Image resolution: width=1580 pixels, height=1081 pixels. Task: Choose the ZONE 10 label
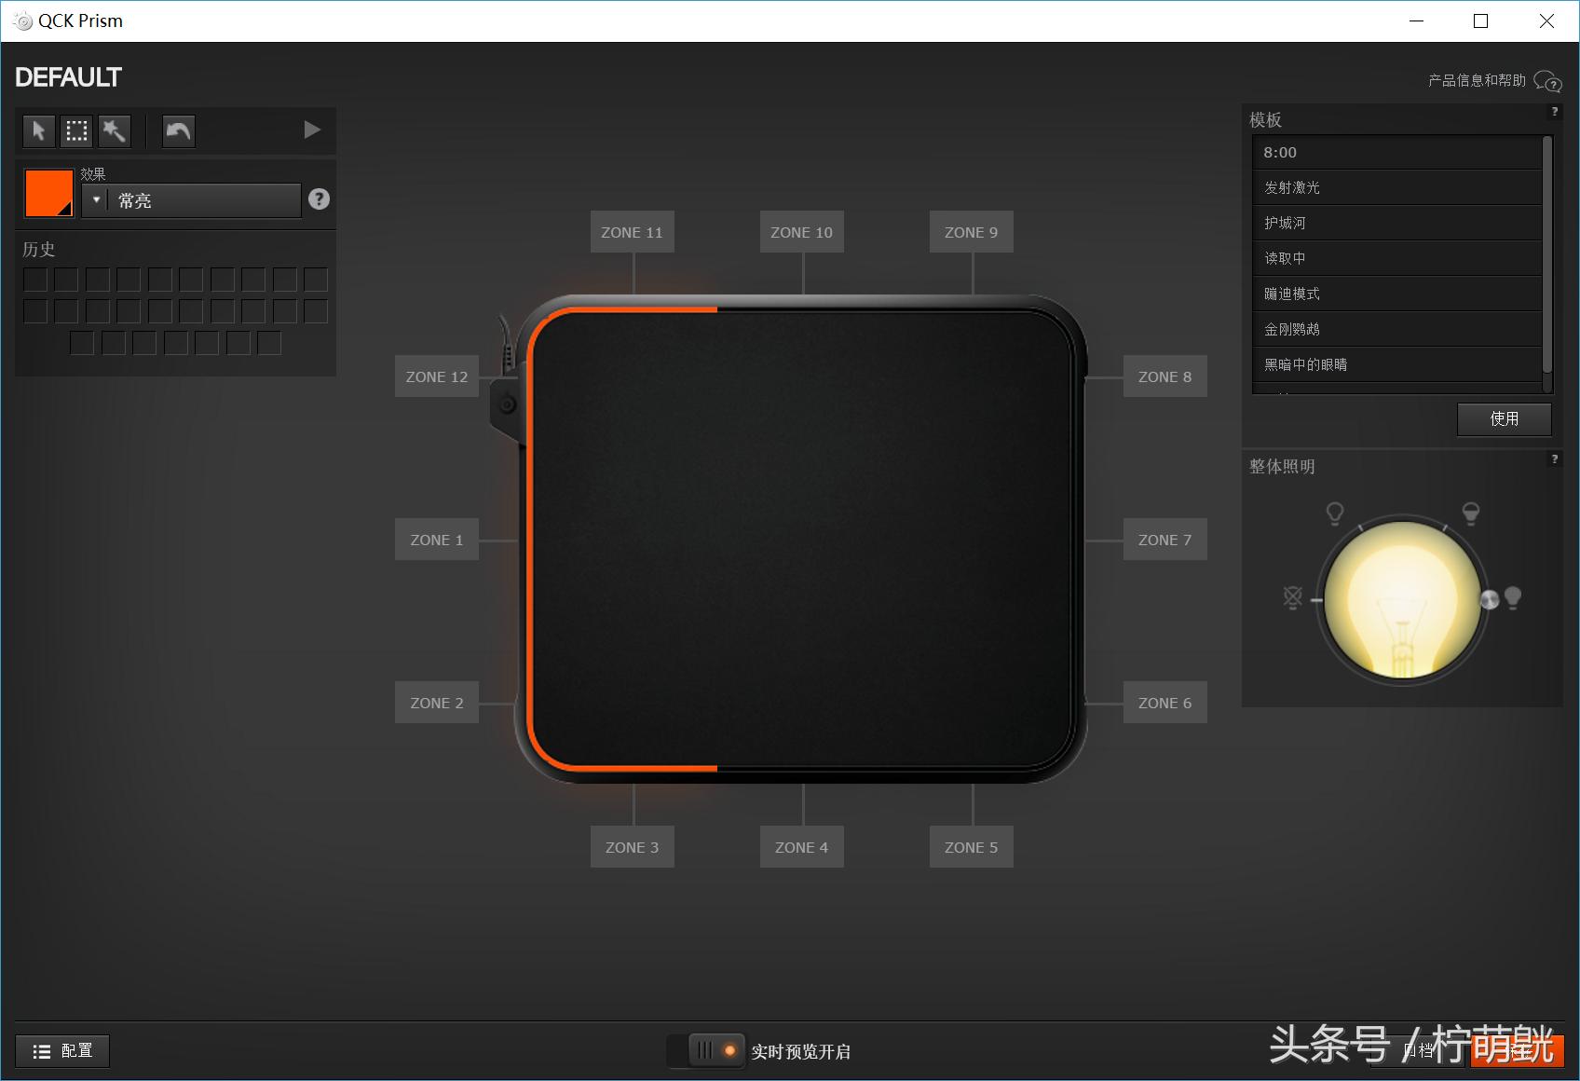click(802, 232)
